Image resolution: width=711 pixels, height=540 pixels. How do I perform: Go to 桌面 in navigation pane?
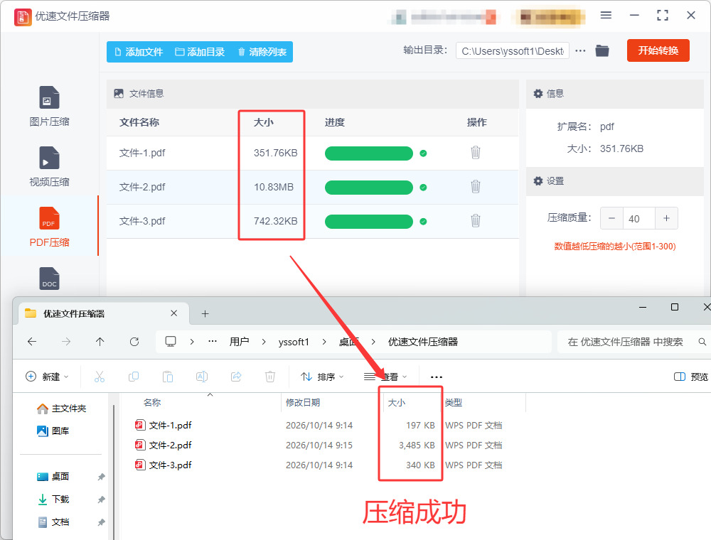pyautogui.click(x=60, y=477)
